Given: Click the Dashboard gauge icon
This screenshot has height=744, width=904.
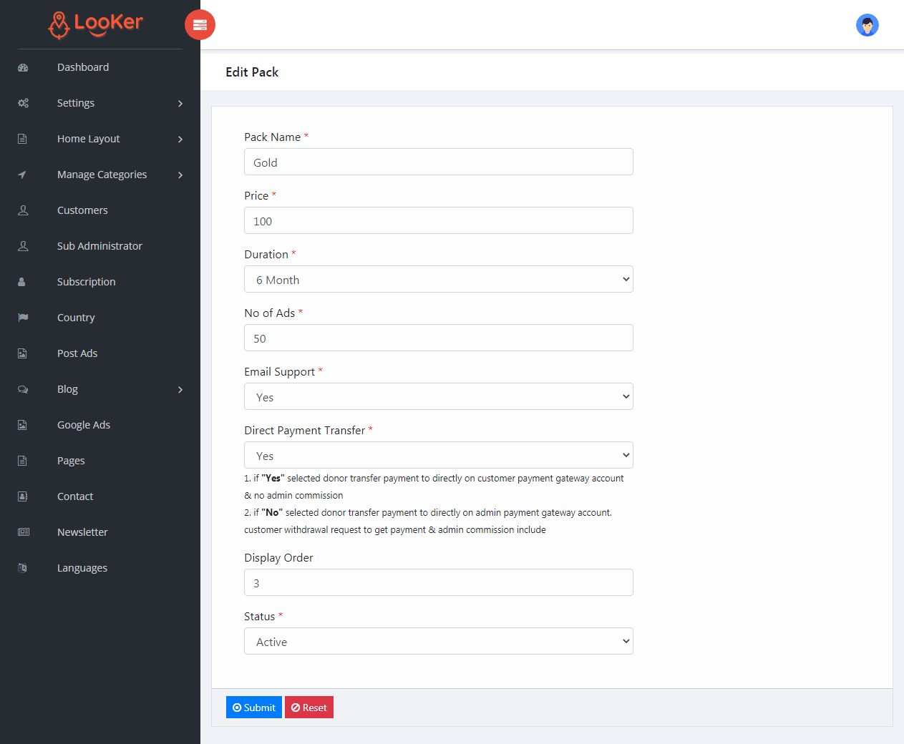Looking at the screenshot, I should tap(23, 67).
